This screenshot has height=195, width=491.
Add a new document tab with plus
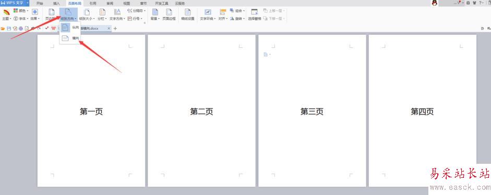point(115,29)
